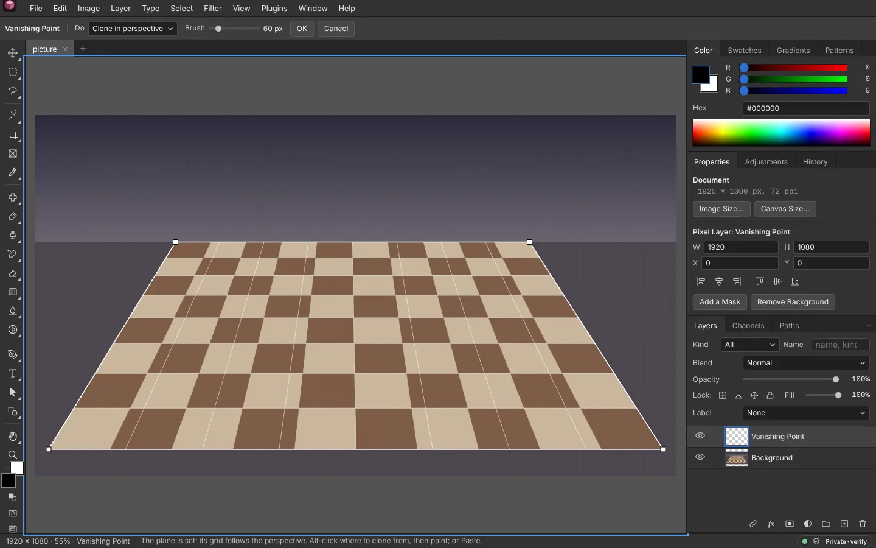Screen dimensions: 876x548
Task: Select the Lasso tool
Action: point(13,91)
